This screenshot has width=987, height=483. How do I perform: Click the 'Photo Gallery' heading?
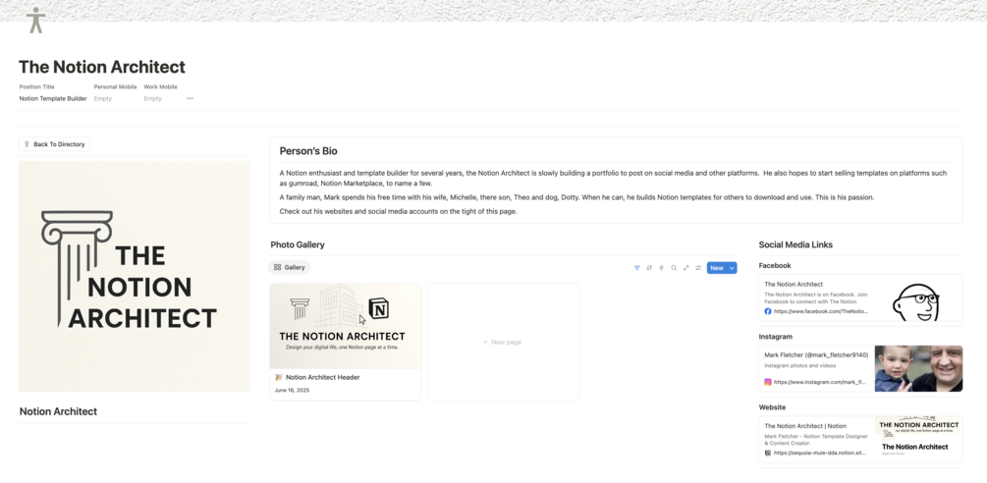[x=298, y=244]
